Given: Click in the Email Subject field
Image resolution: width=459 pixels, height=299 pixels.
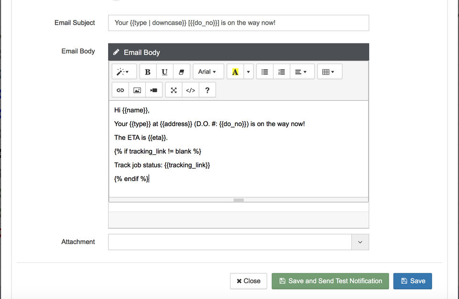Looking at the screenshot, I should (x=239, y=22).
